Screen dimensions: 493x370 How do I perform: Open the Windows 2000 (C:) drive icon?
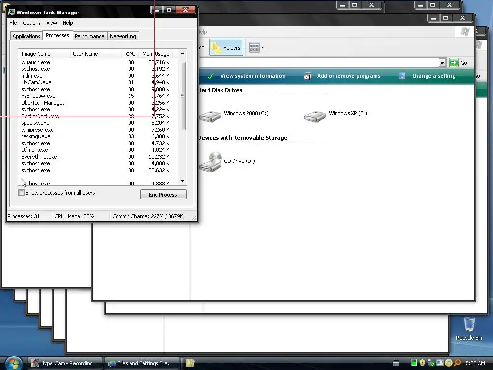coord(210,116)
